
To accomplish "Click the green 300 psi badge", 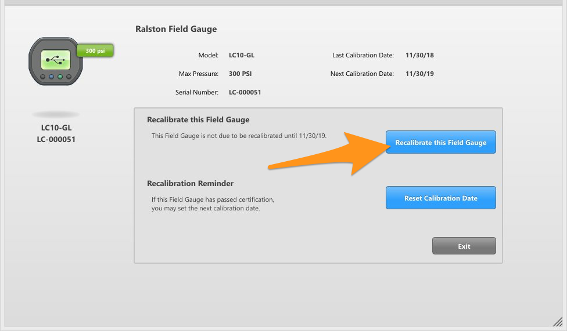I will coord(95,50).
